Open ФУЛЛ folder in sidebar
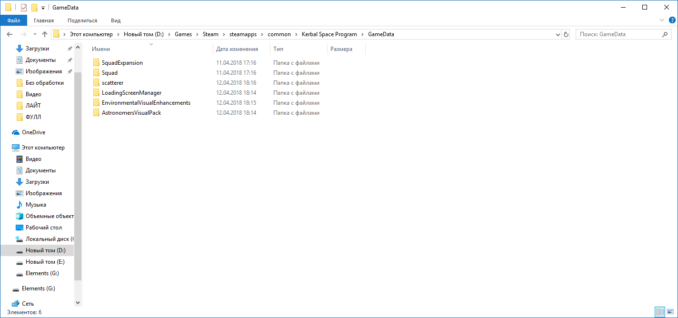 pyautogui.click(x=34, y=117)
